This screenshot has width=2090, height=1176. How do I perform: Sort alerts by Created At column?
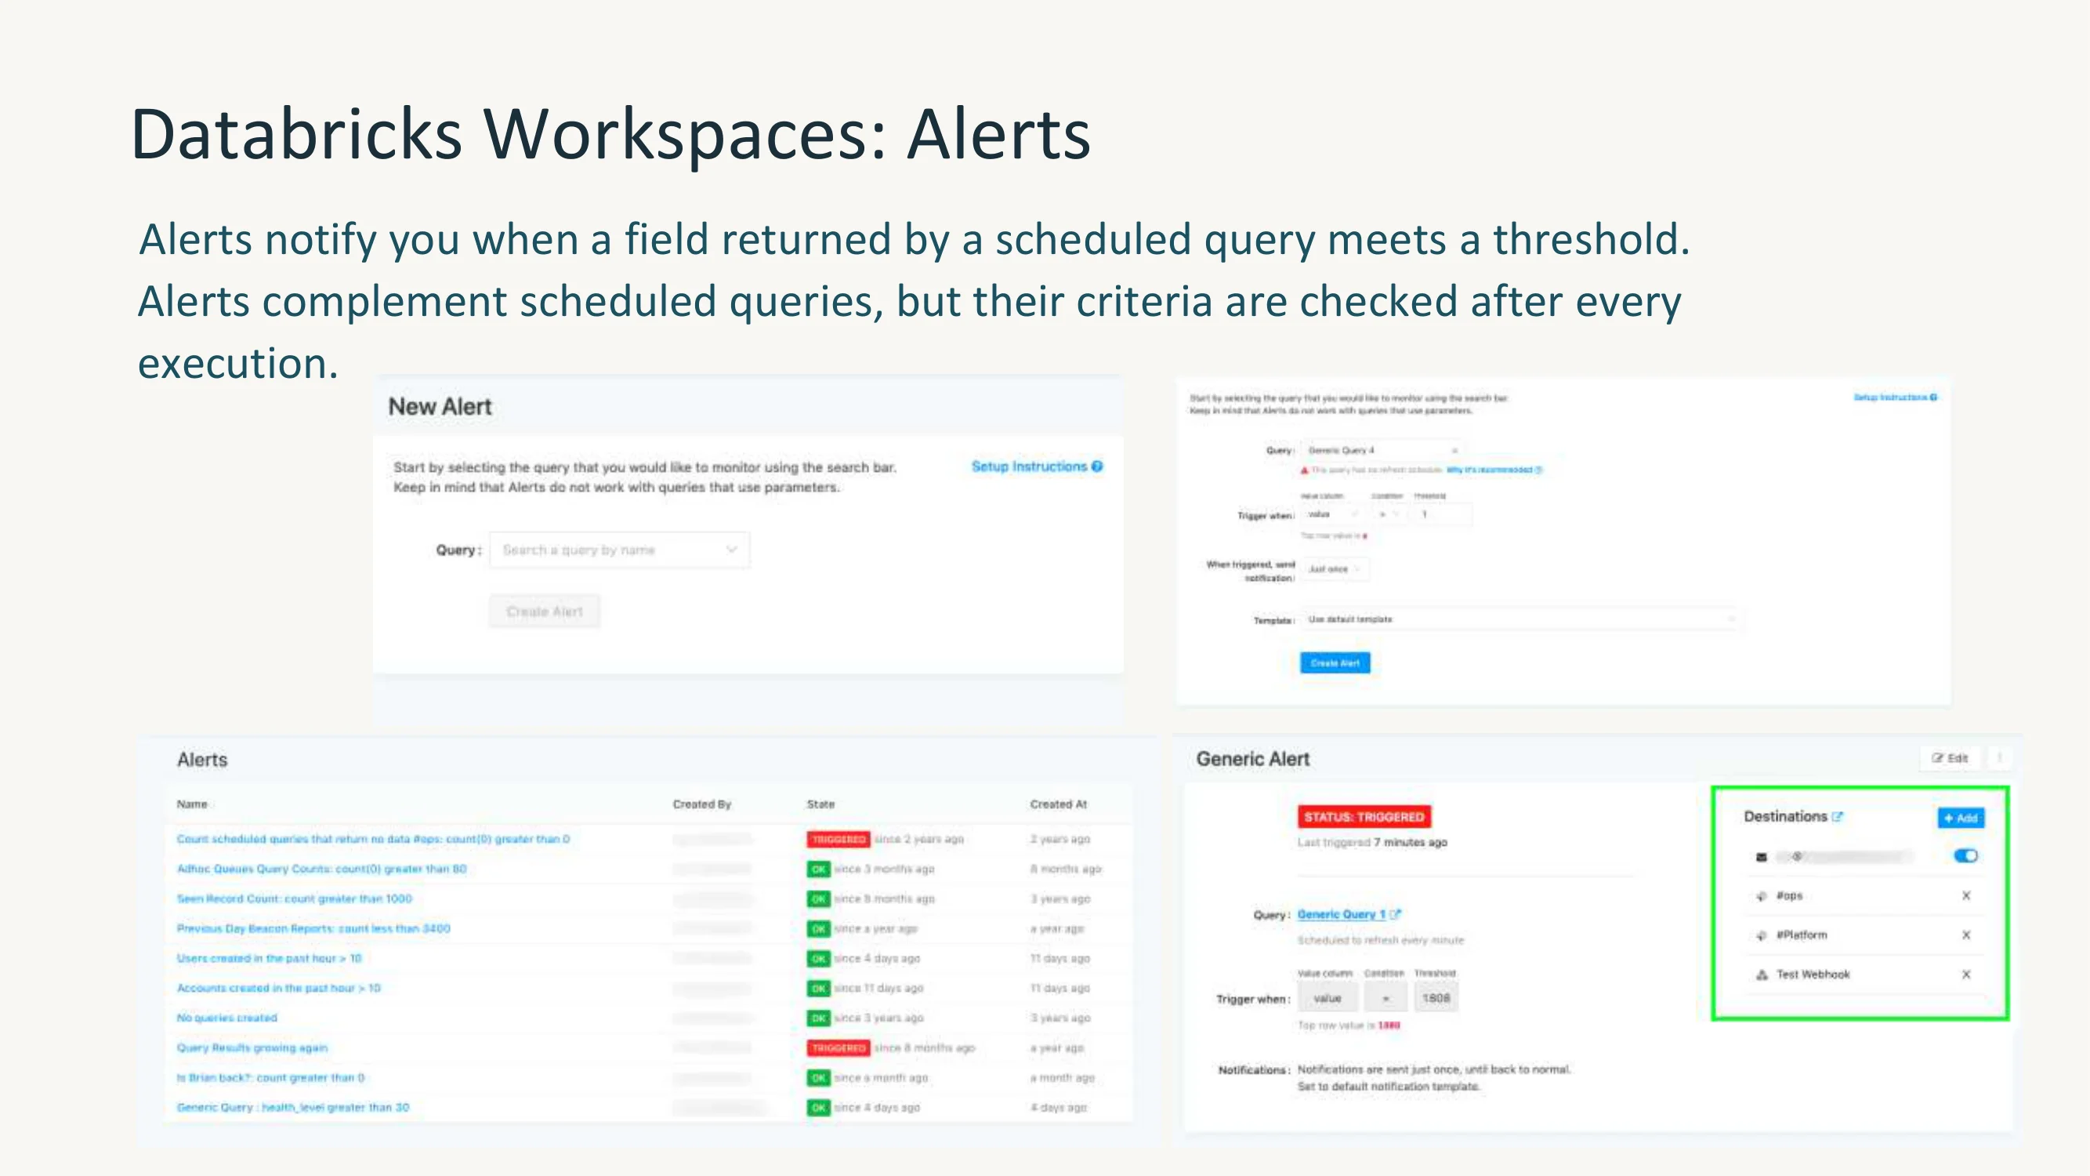click(1058, 804)
